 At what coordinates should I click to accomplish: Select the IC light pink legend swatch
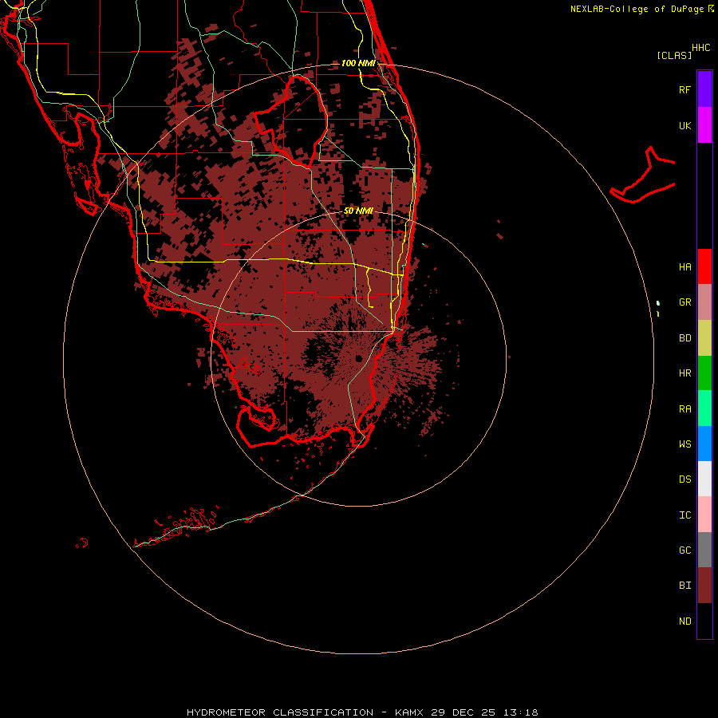point(704,515)
